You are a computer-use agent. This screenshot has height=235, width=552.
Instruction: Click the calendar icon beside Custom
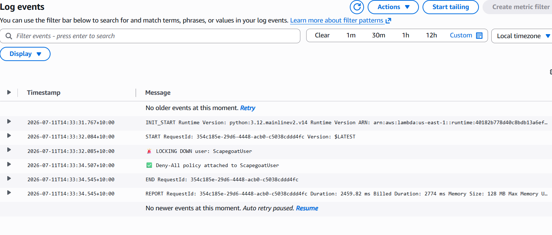point(479,36)
